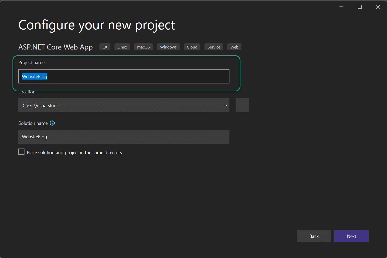Select the C:\Git\VisualStudio location combo box
Viewport: 387px width, 258px height.
click(x=124, y=105)
